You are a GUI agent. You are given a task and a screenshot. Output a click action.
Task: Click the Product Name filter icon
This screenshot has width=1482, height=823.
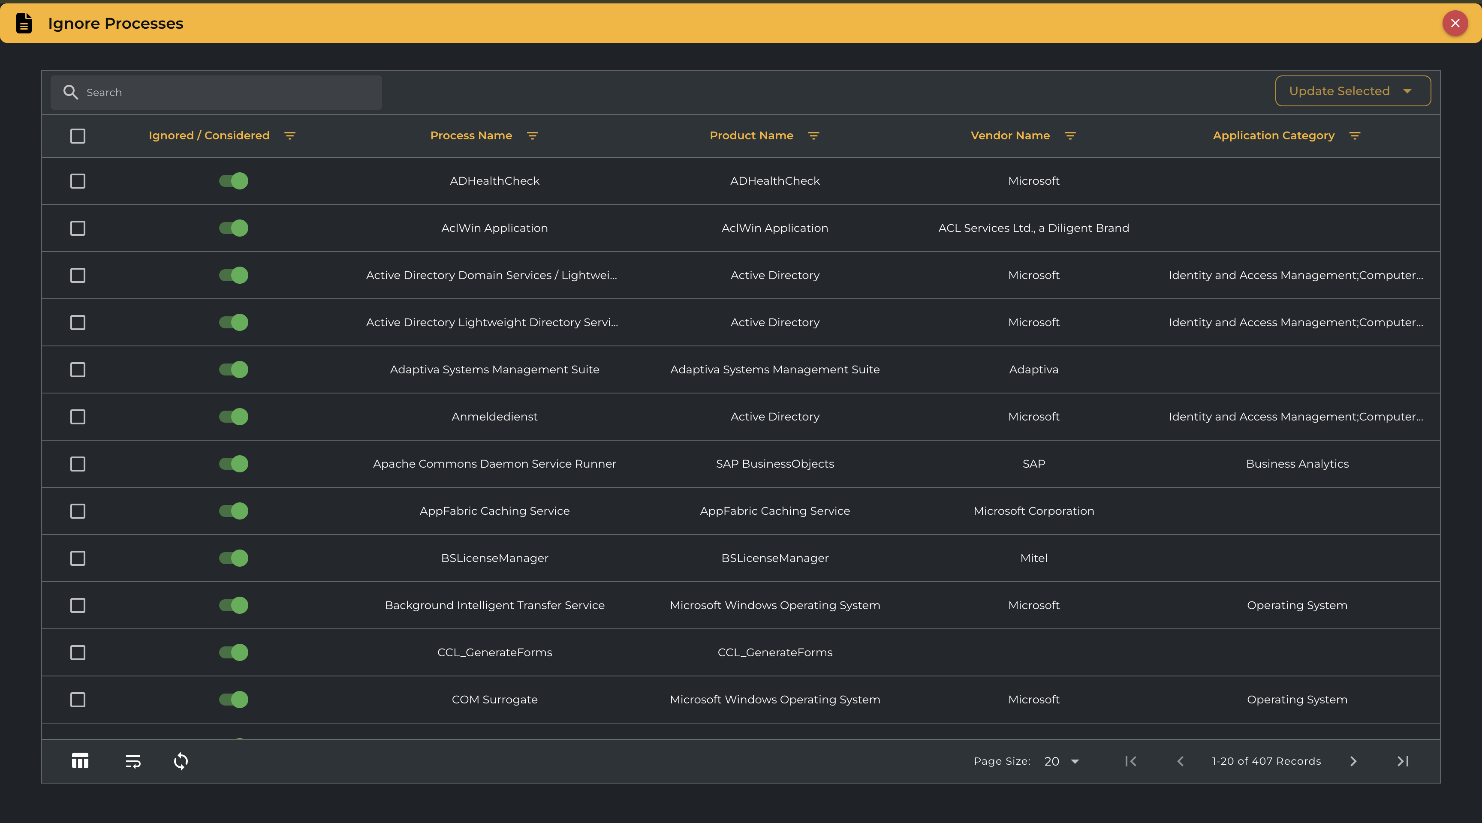pos(813,136)
